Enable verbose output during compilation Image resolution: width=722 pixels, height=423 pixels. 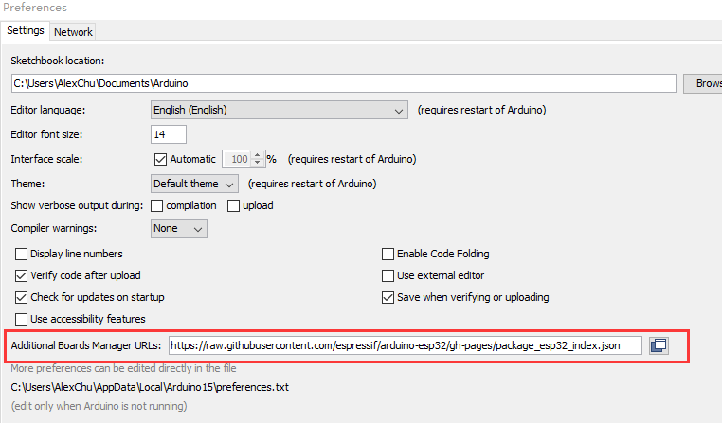click(x=156, y=205)
